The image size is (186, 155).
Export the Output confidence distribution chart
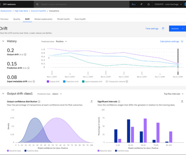(x=92, y=101)
